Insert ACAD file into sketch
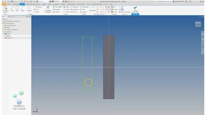Image resolution: width=206 pixels, height=115 pixels. click(114, 12)
